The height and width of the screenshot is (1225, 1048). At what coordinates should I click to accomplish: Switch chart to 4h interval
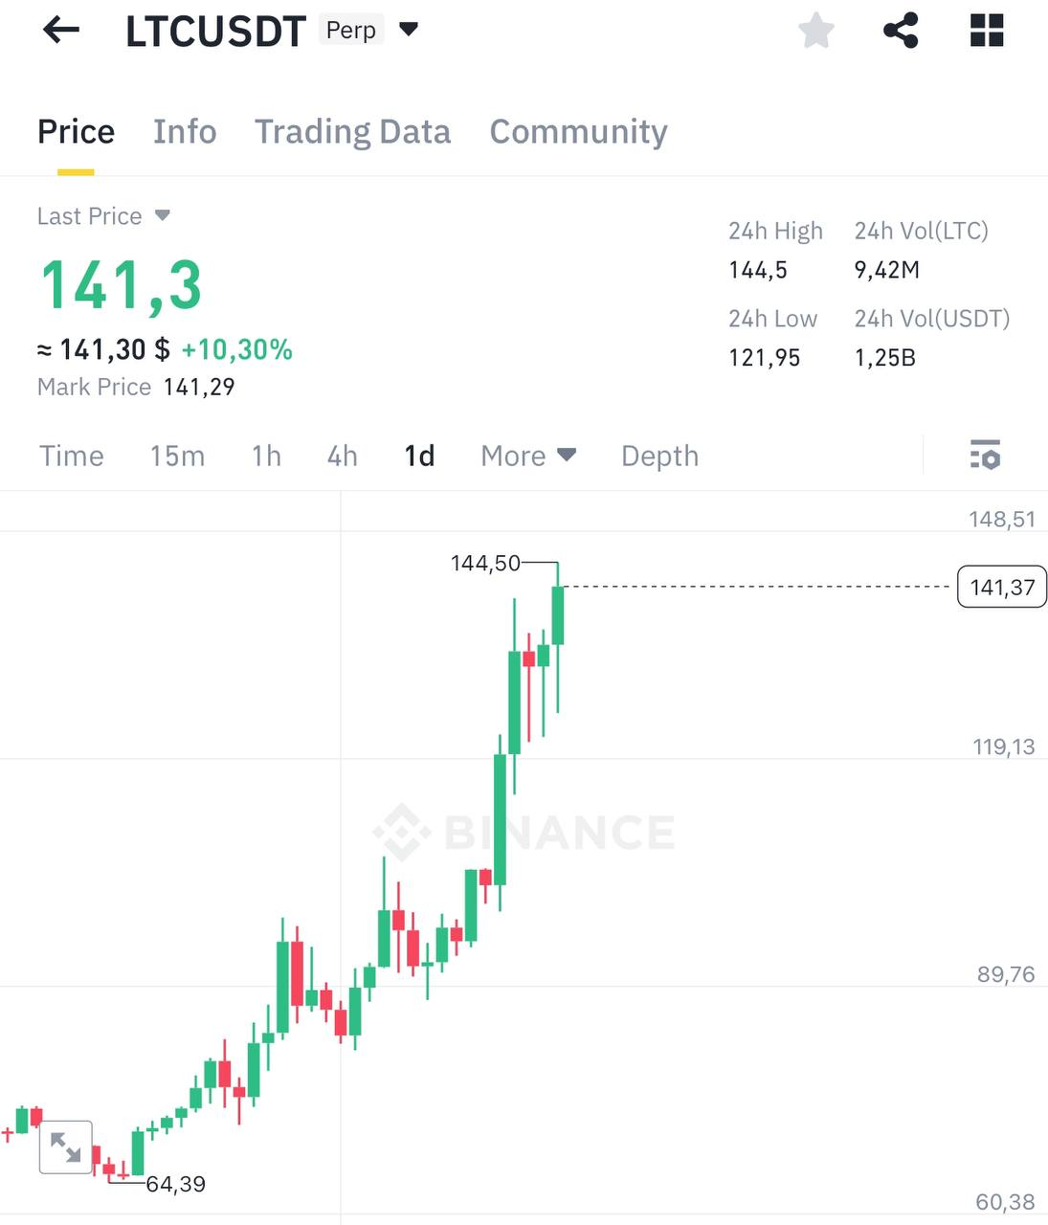coord(342,456)
